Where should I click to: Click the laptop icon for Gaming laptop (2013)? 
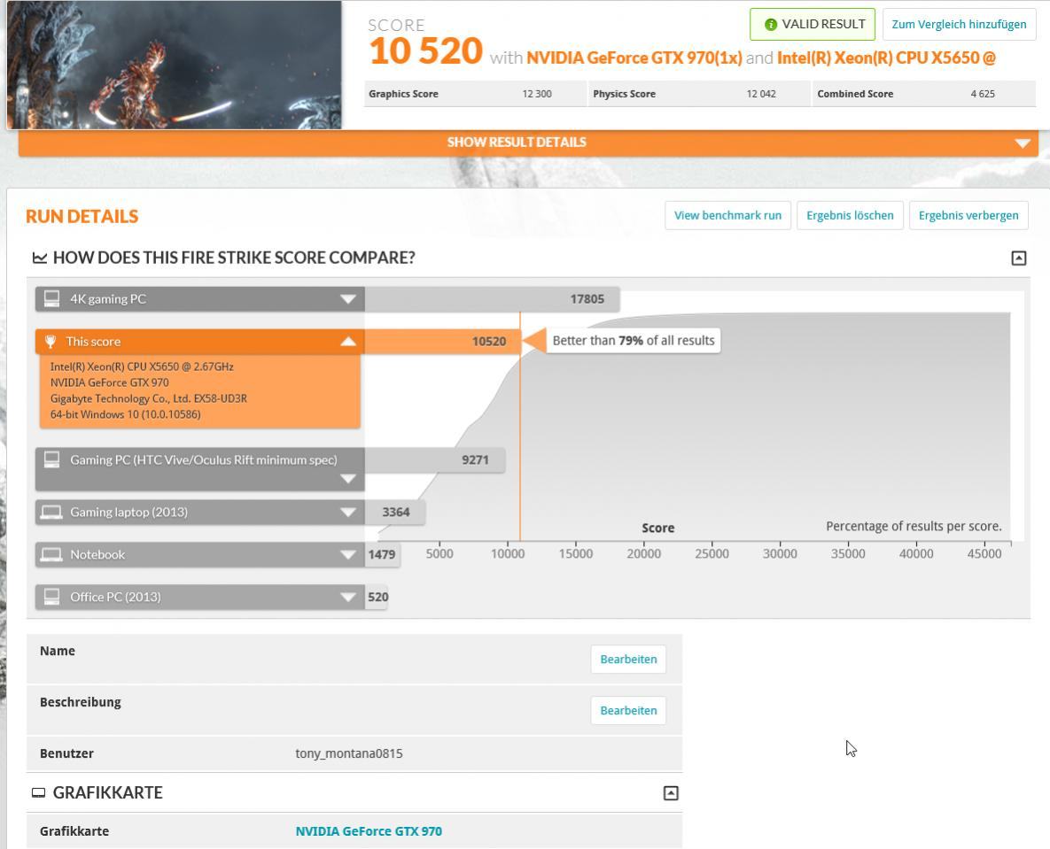tap(51, 512)
